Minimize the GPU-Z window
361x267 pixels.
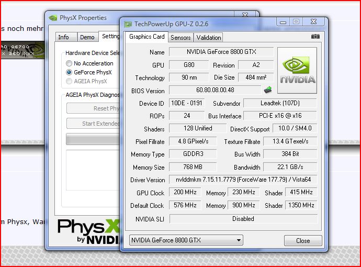[283, 22]
